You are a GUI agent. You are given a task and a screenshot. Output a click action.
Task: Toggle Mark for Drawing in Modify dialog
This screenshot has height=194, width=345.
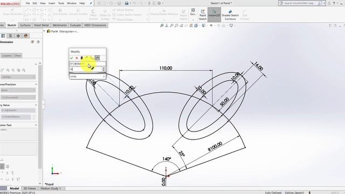pyautogui.click(x=97, y=58)
